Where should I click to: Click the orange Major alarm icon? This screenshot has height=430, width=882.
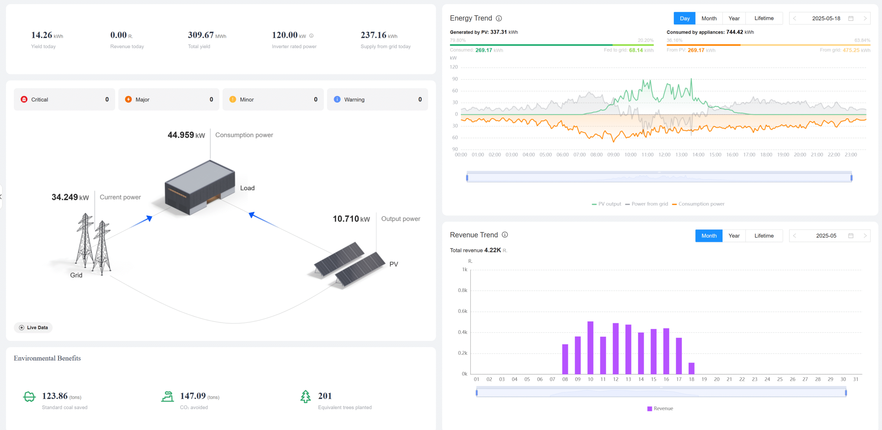pos(128,99)
